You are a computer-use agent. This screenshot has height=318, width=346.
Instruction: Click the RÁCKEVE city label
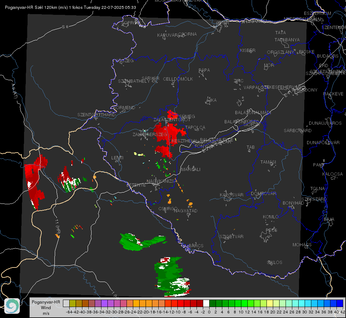coord(333,94)
